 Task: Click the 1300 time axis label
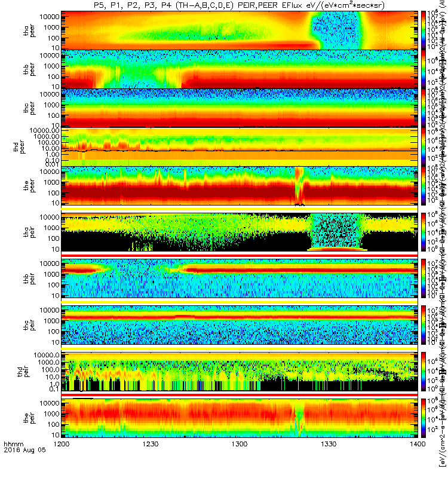tap(240, 444)
